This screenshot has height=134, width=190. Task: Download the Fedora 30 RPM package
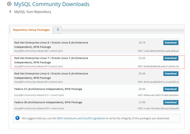tap(171, 102)
